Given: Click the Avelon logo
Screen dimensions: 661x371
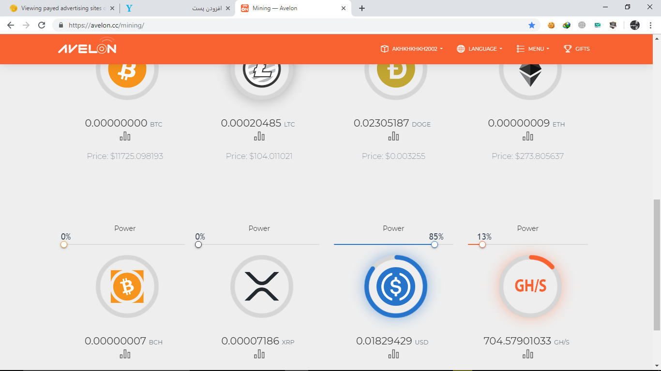Looking at the screenshot, I should point(88,46).
